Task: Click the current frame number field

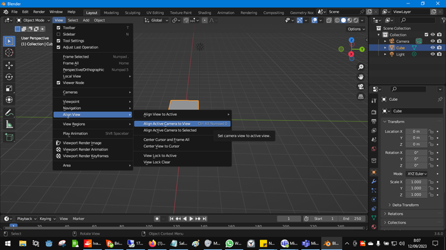Action: [289, 219]
